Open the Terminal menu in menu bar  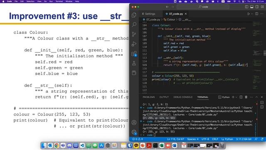(59, 1)
